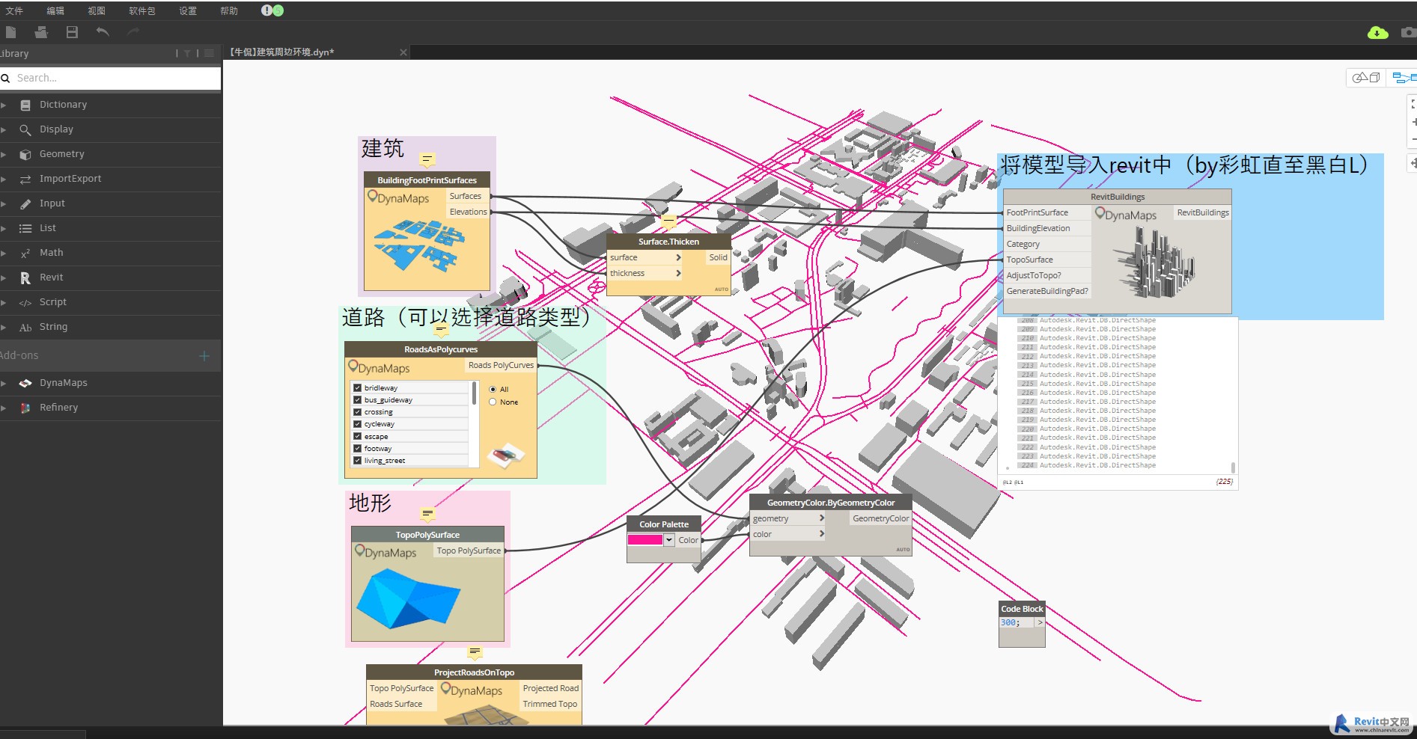Open the 设置 menu

[188, 10]
